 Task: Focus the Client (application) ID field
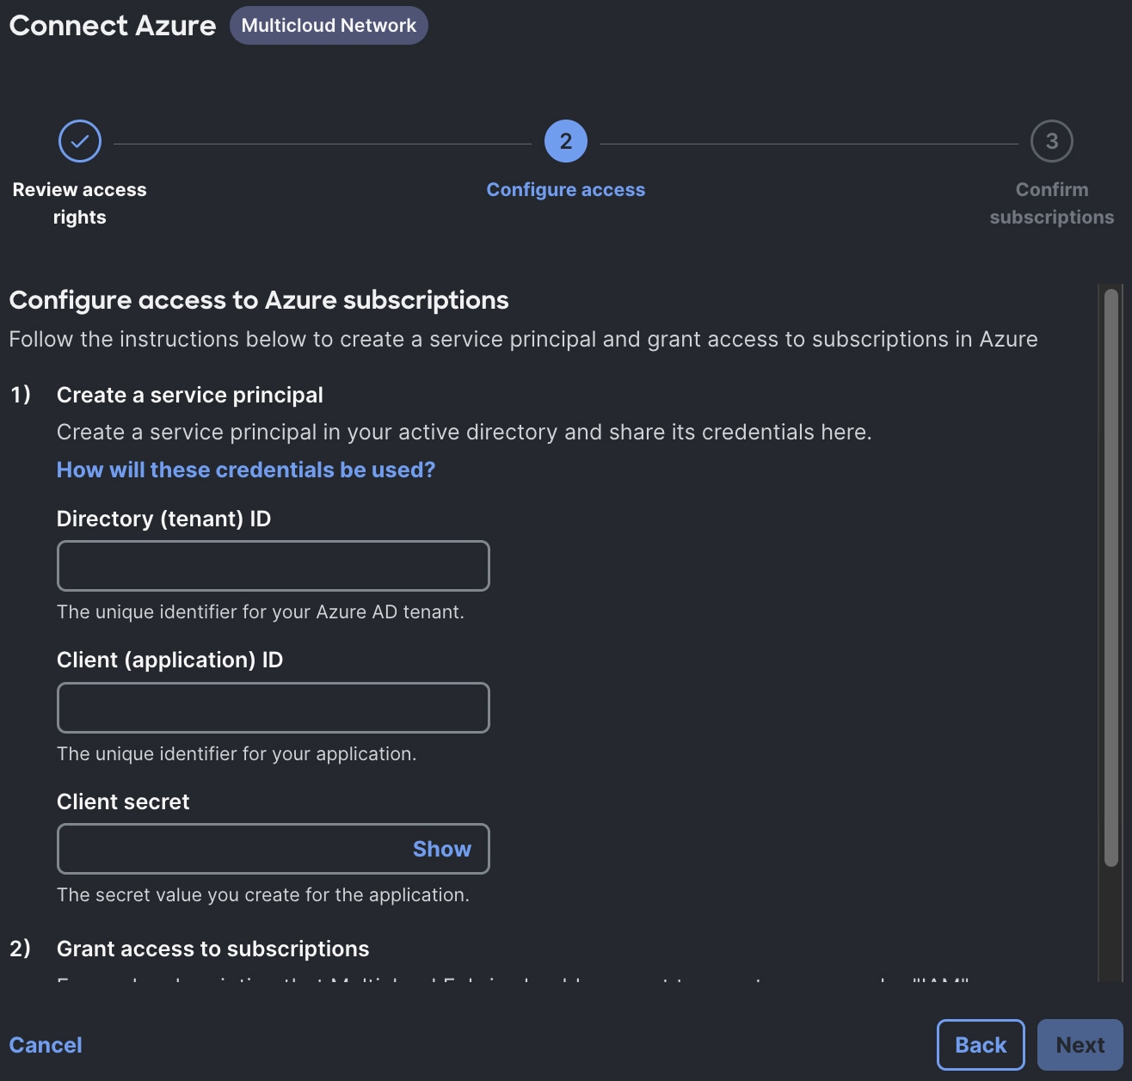point(274,708)
